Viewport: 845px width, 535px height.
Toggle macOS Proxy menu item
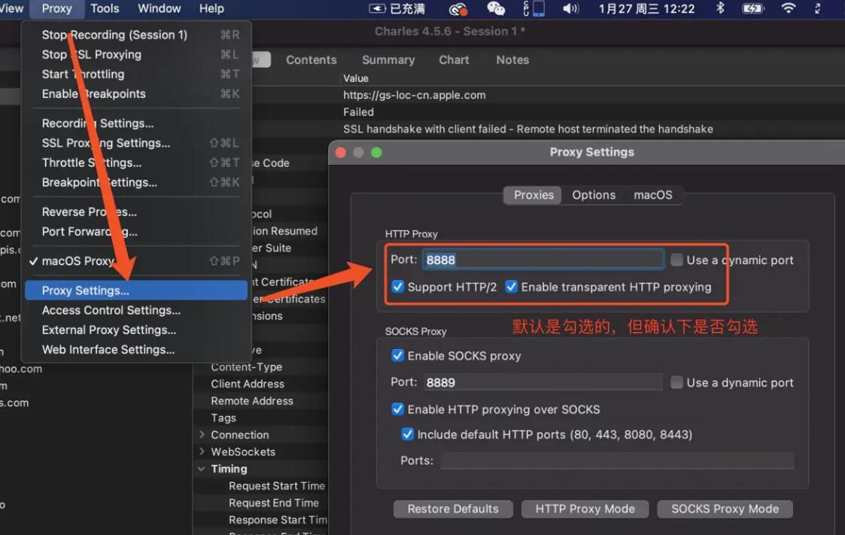coord(135,261)
